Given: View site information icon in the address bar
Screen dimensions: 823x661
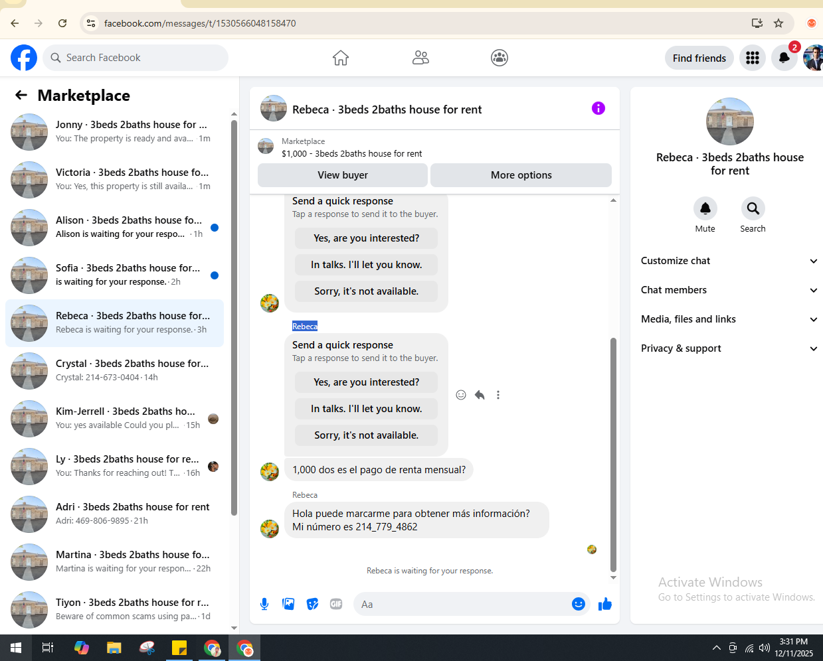Looking at the screenshot, I should pyautogui.click(x=91, y=23).
